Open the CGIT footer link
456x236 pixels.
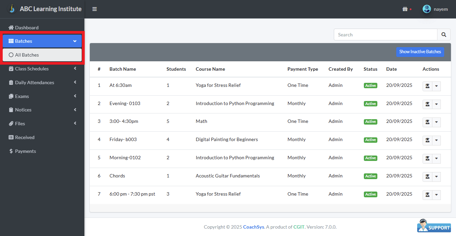pyautogui.click(x=299, y=227)
